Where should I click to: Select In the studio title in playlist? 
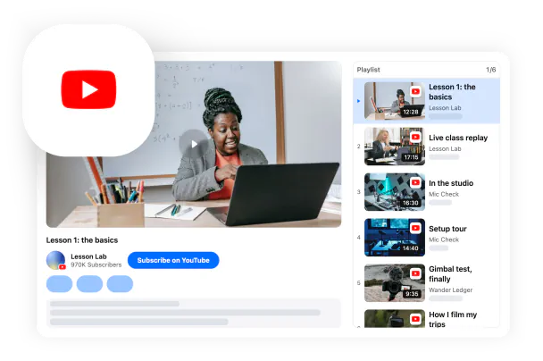coord(451,183)
